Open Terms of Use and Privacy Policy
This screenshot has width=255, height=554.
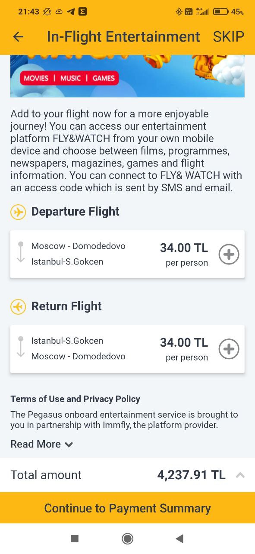pos(75,399)
